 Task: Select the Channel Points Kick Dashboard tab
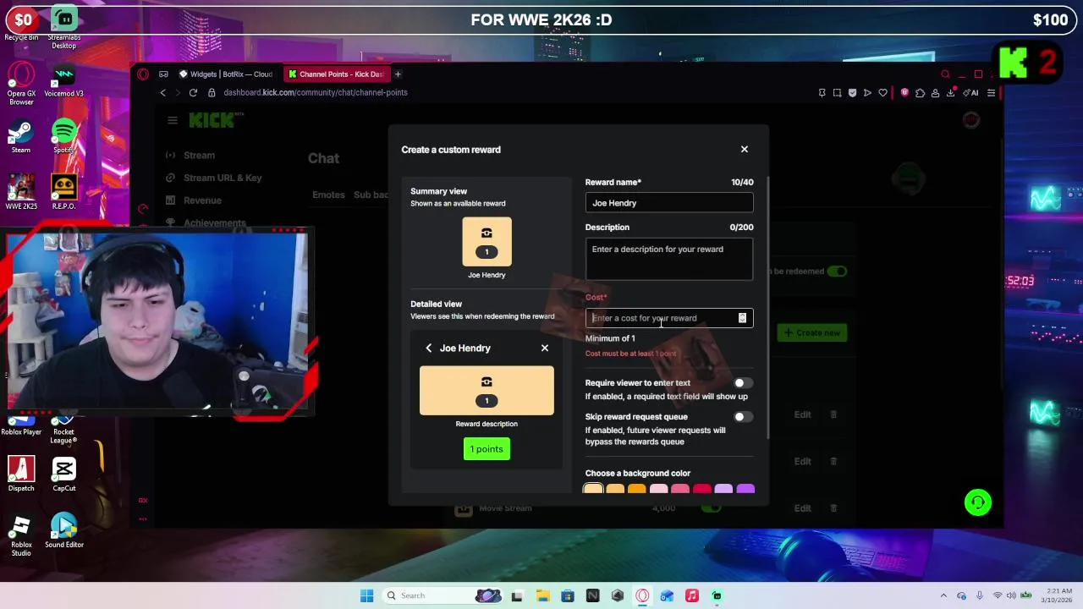point(336,74)
